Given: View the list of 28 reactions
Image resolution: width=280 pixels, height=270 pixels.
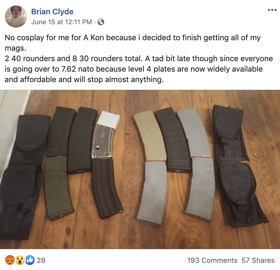Looking at the screenshot, I should (x=41, y=260).
